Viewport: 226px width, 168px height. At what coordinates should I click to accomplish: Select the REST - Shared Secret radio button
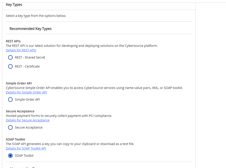[11, 57]
